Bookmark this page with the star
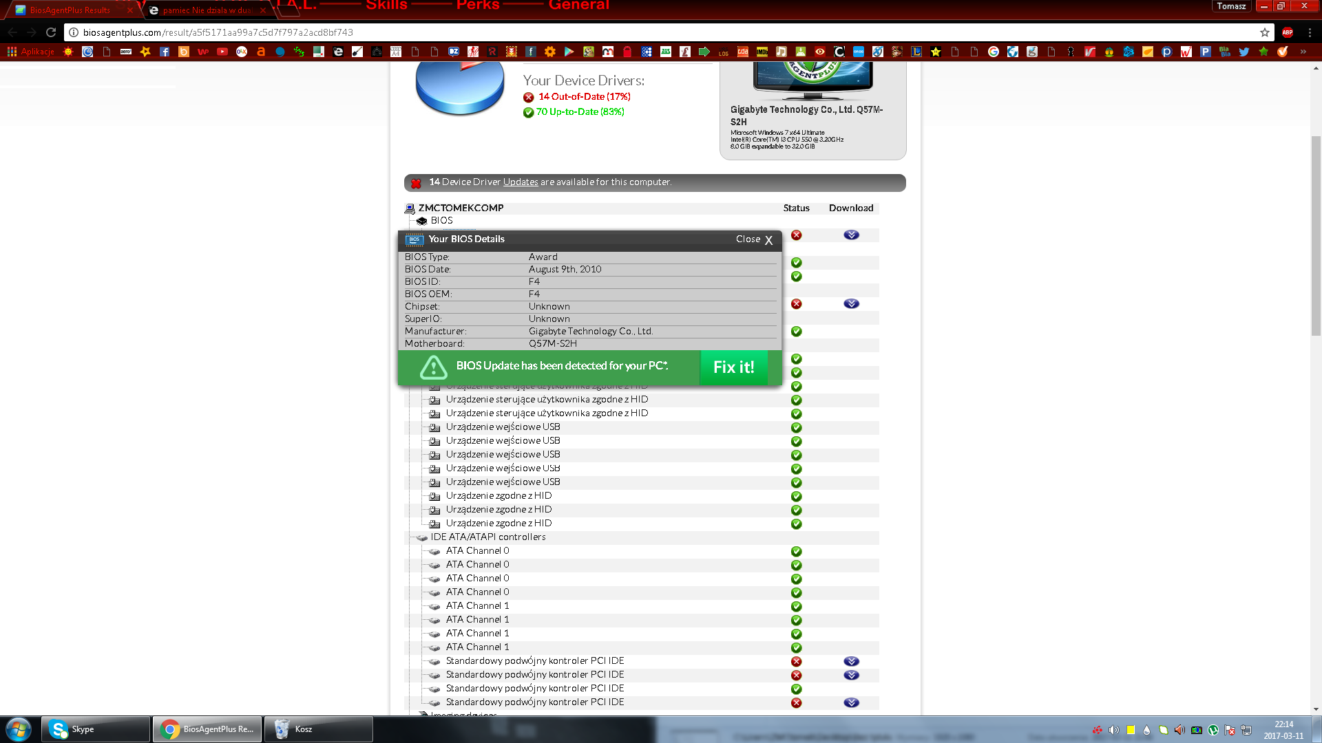Screen dimensions: 1322x743 coord(1265,32)
